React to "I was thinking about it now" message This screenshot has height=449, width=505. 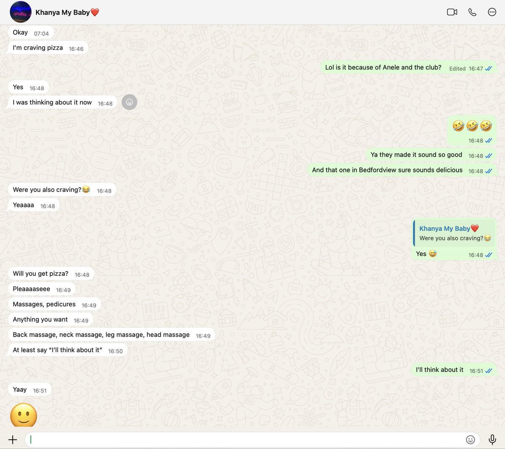click(x=130, y=102)
